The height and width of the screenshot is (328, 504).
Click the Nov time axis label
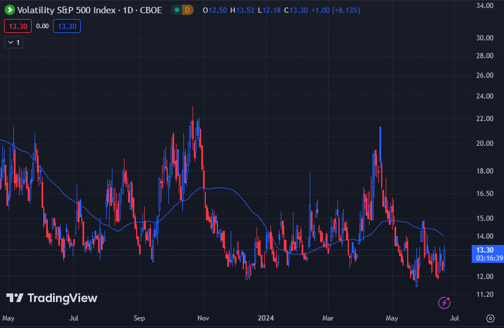203,318
